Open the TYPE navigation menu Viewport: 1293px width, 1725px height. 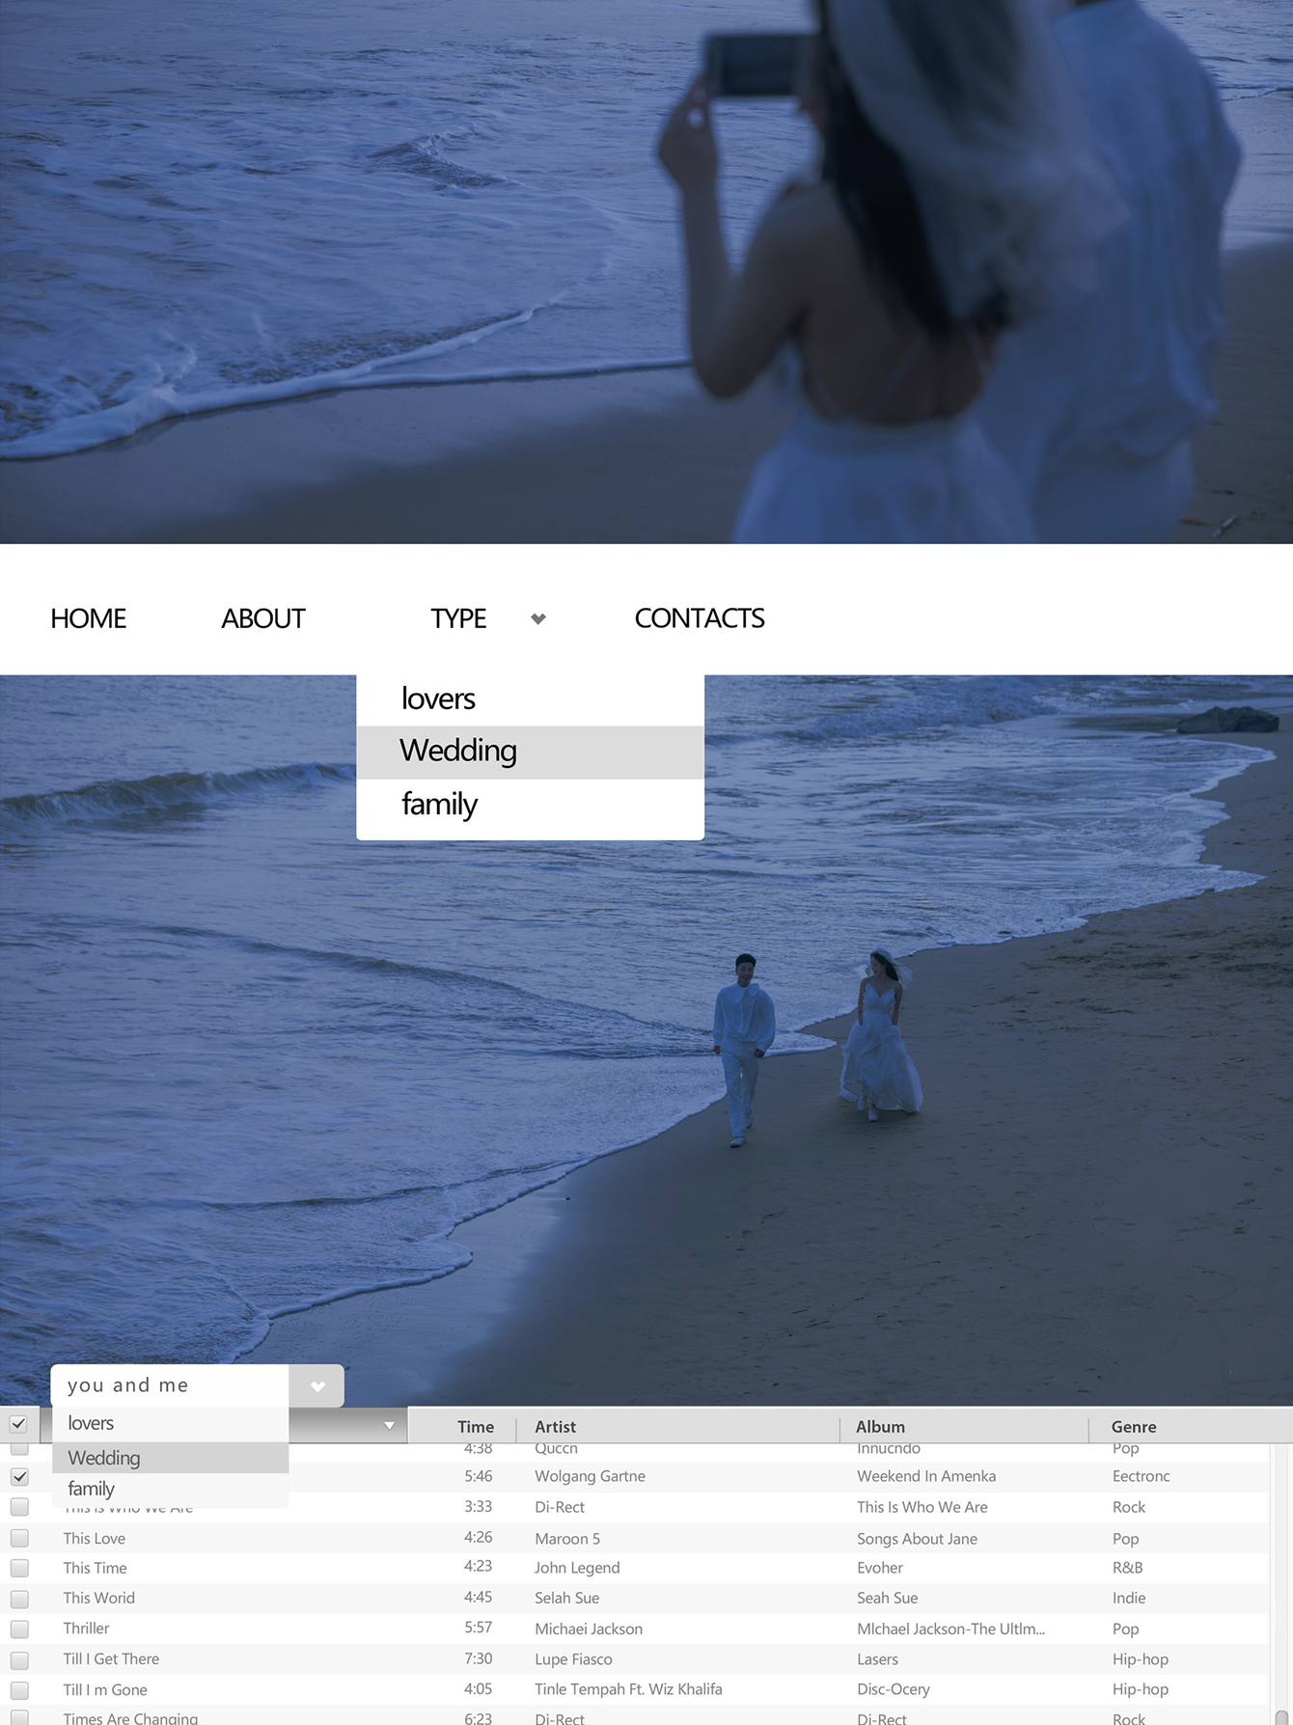tap(458, 618)
